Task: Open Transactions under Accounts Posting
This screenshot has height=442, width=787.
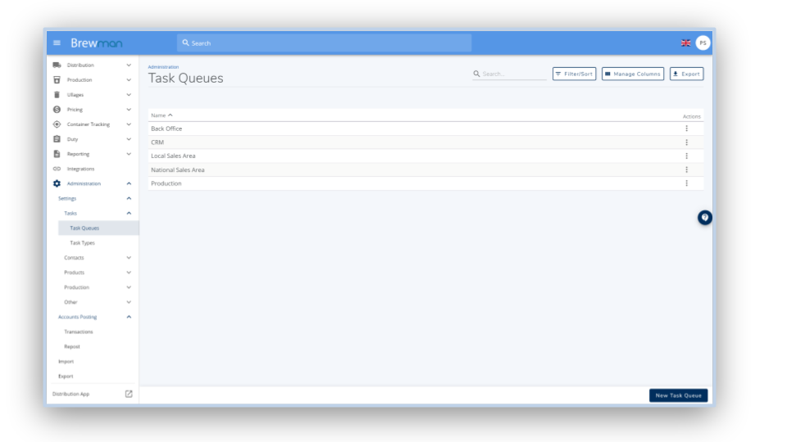Action: point(79,331)
